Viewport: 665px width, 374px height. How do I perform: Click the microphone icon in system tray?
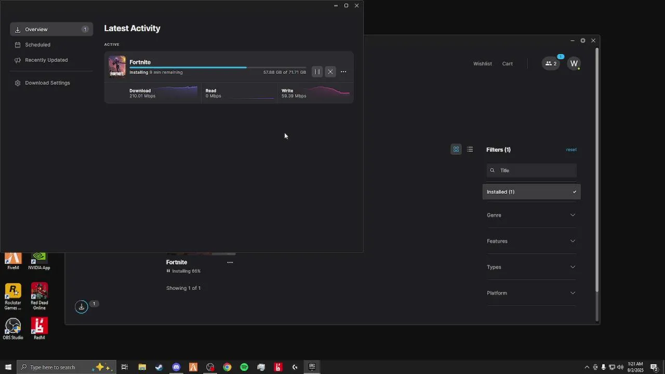point(603,367)
